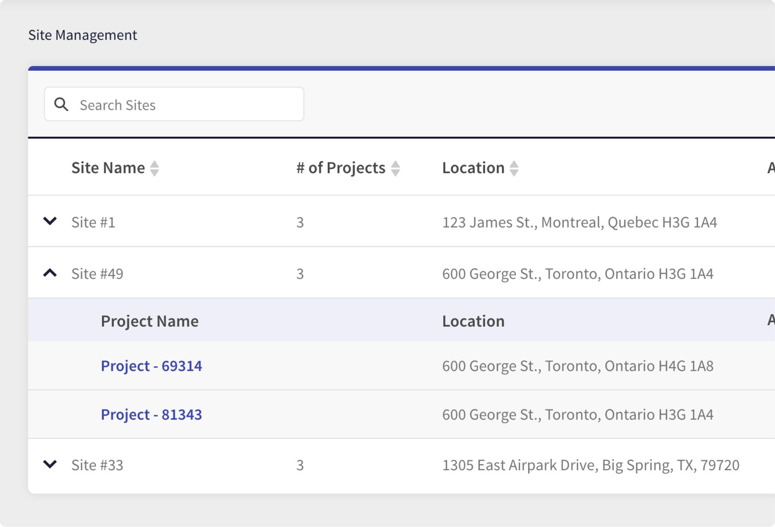Click the descending arrow on Location sorter

tap(514, 172)
